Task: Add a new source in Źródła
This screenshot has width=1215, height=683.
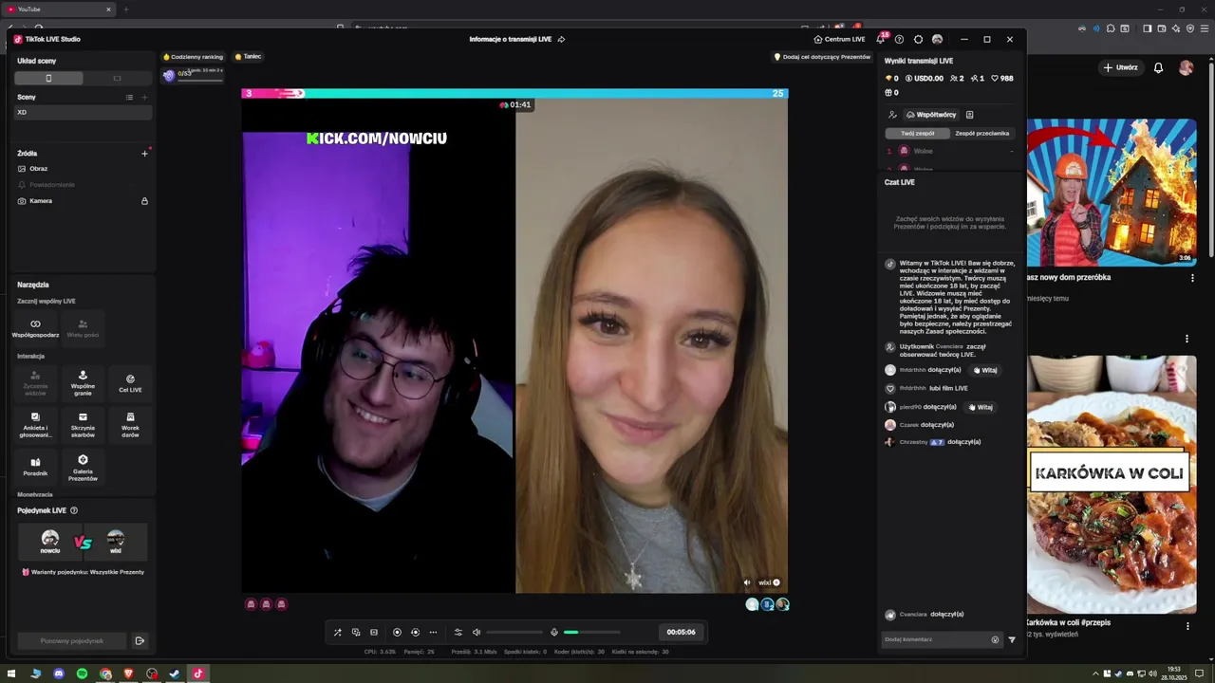Action: [144, 153]
